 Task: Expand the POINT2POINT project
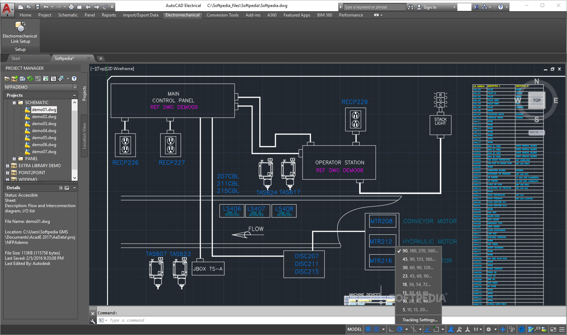[7, 173]
